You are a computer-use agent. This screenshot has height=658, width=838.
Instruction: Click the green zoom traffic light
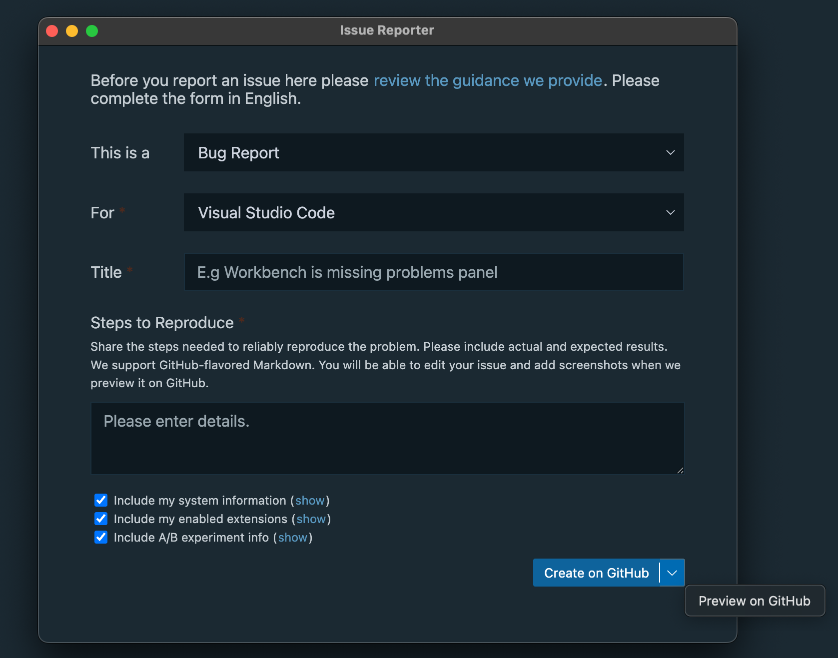tap(92, 30)
